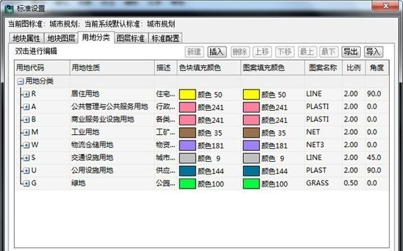The image size is (403, 251).
Task: Expand the S 交通设施用地 node
Action: pos(26,158)
